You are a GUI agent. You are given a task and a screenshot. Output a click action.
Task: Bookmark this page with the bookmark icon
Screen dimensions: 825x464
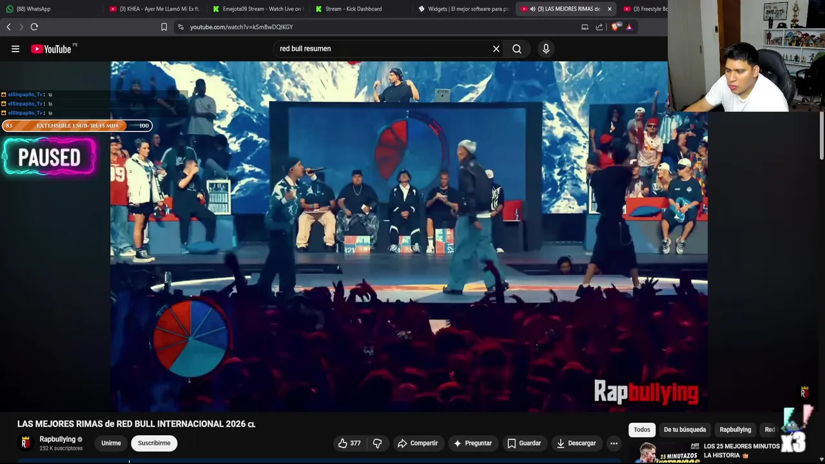pos(164,27)
